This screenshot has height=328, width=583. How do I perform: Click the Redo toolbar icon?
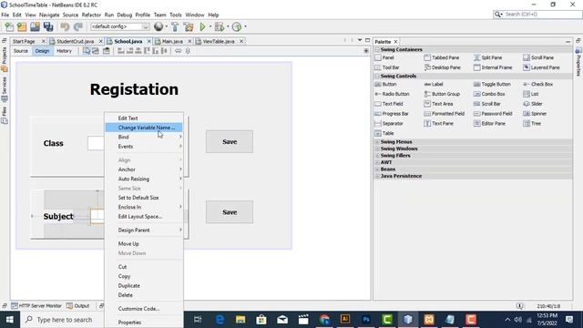tap(77, 26)
